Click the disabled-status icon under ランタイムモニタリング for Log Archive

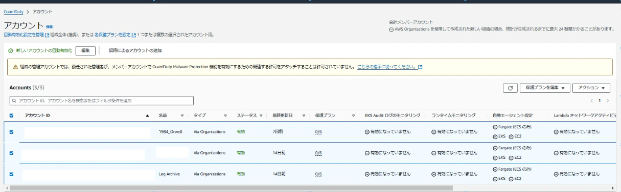point(433,174)
